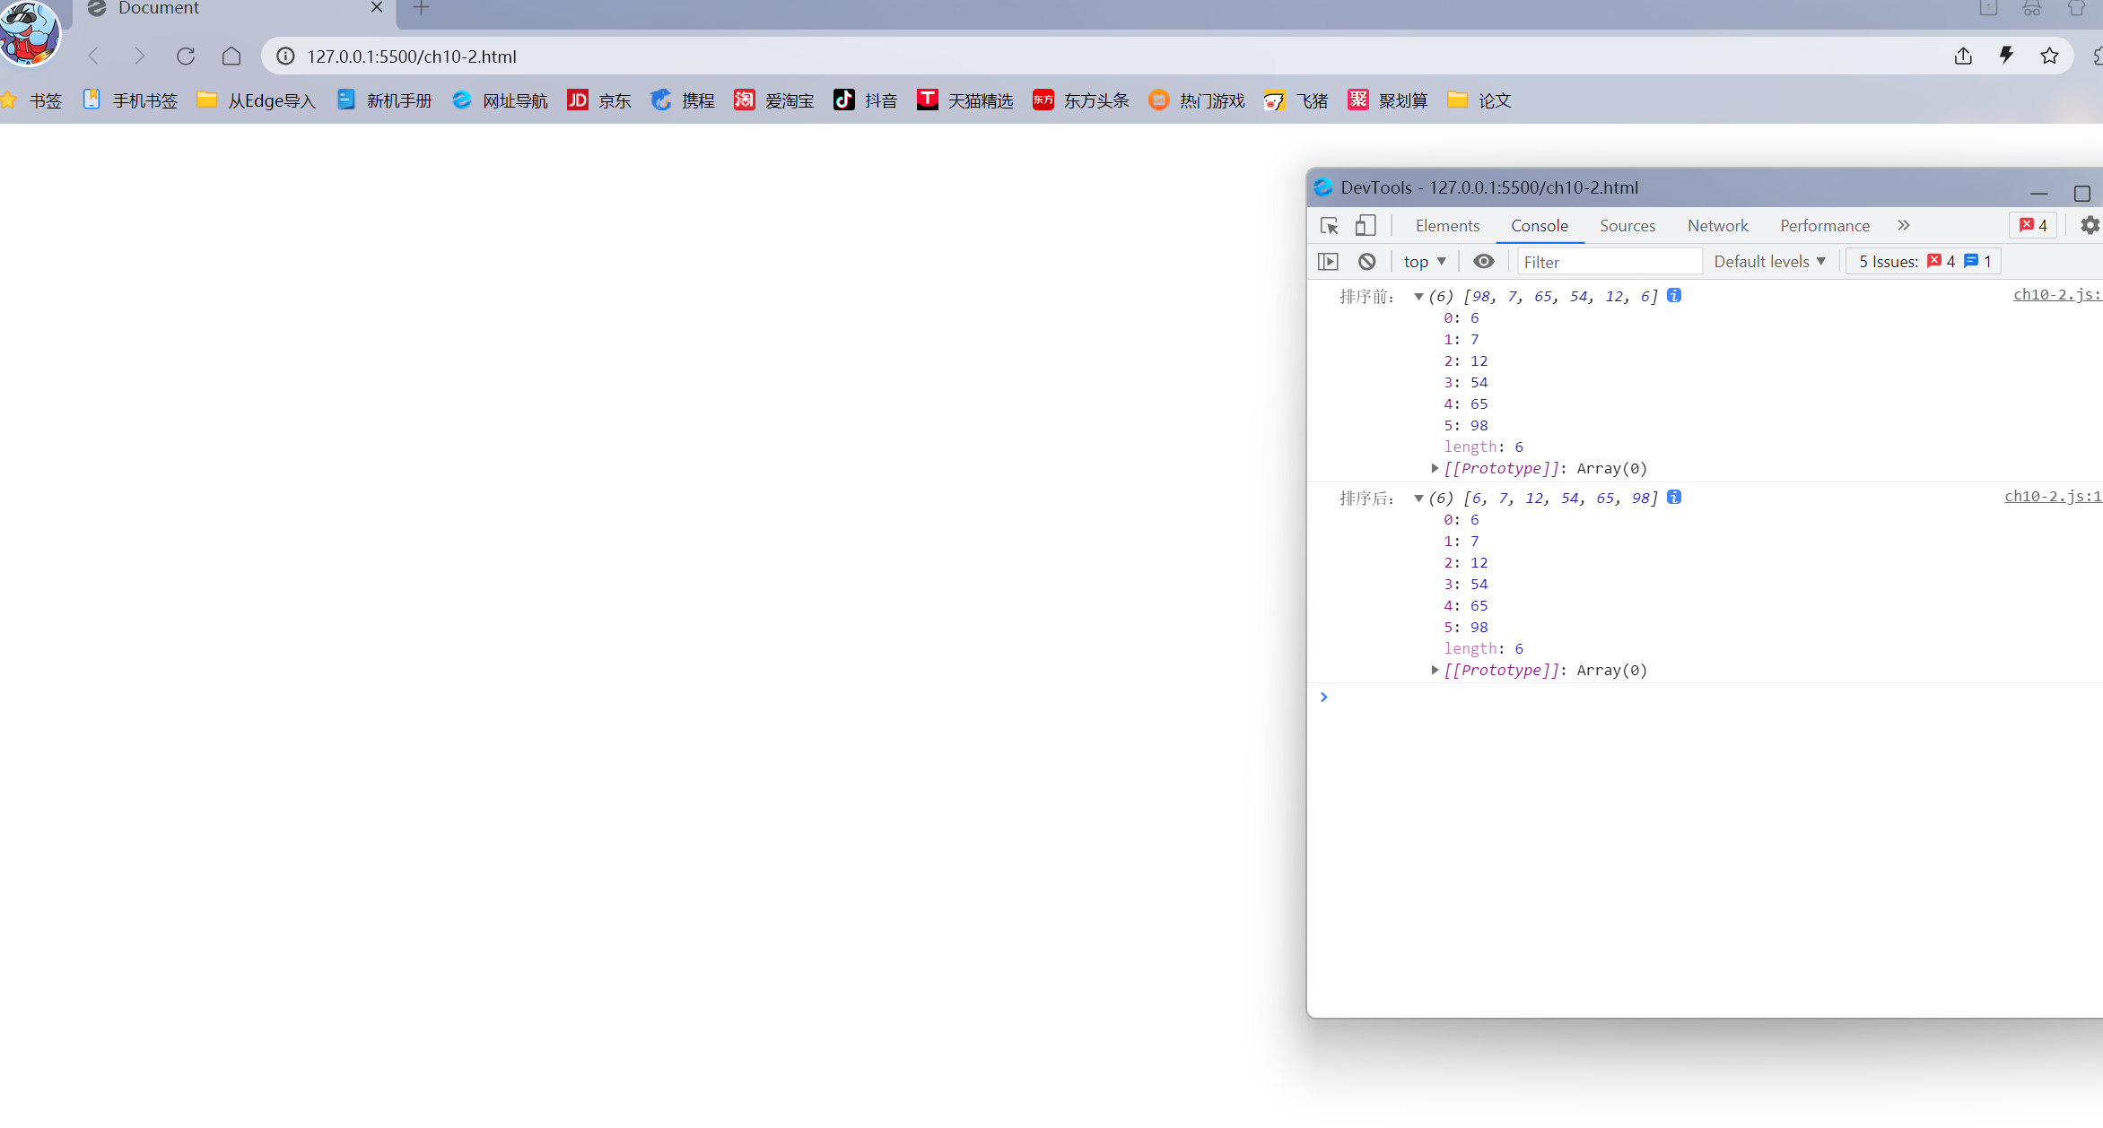Click the inspect element picker icon

1330,226
